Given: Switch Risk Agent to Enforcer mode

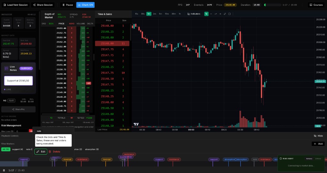Looking at the screenshot, I should [x=318, y=159].
